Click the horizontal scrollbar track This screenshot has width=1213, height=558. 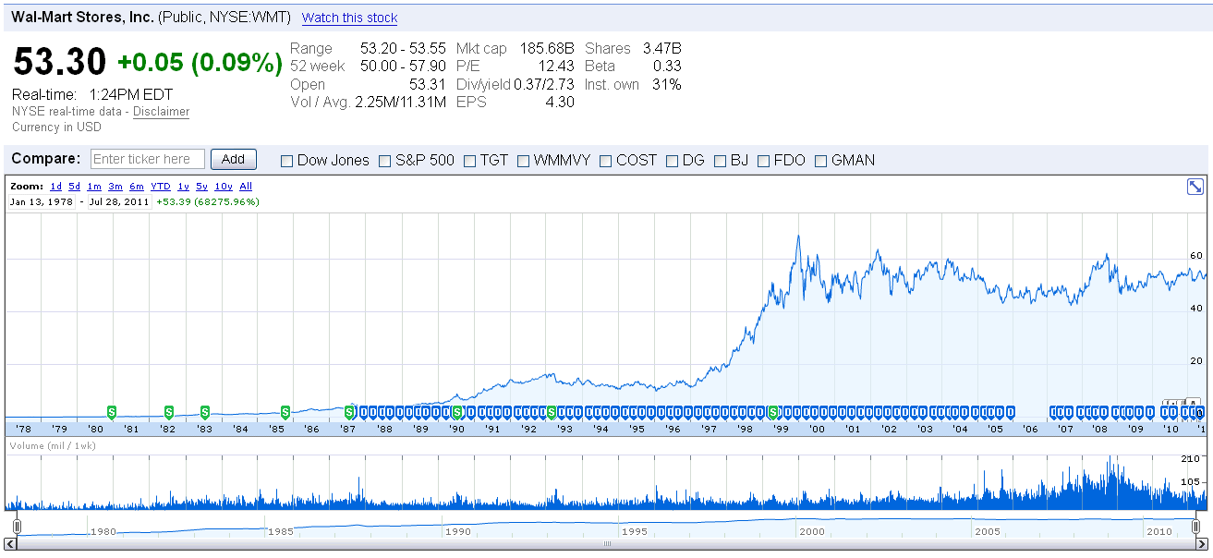click(x=606, y=544)
